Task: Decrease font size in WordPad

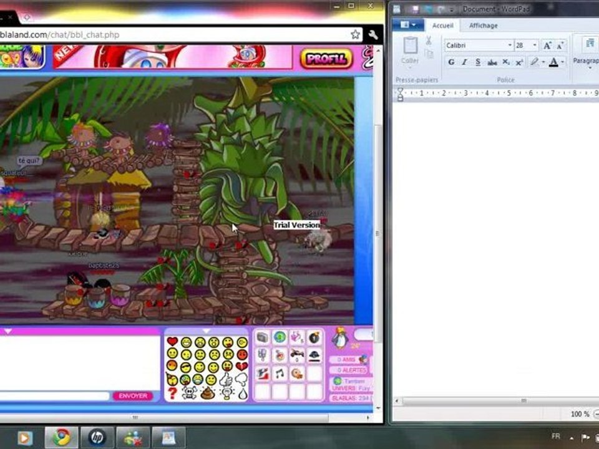Action: pos(560,46)
